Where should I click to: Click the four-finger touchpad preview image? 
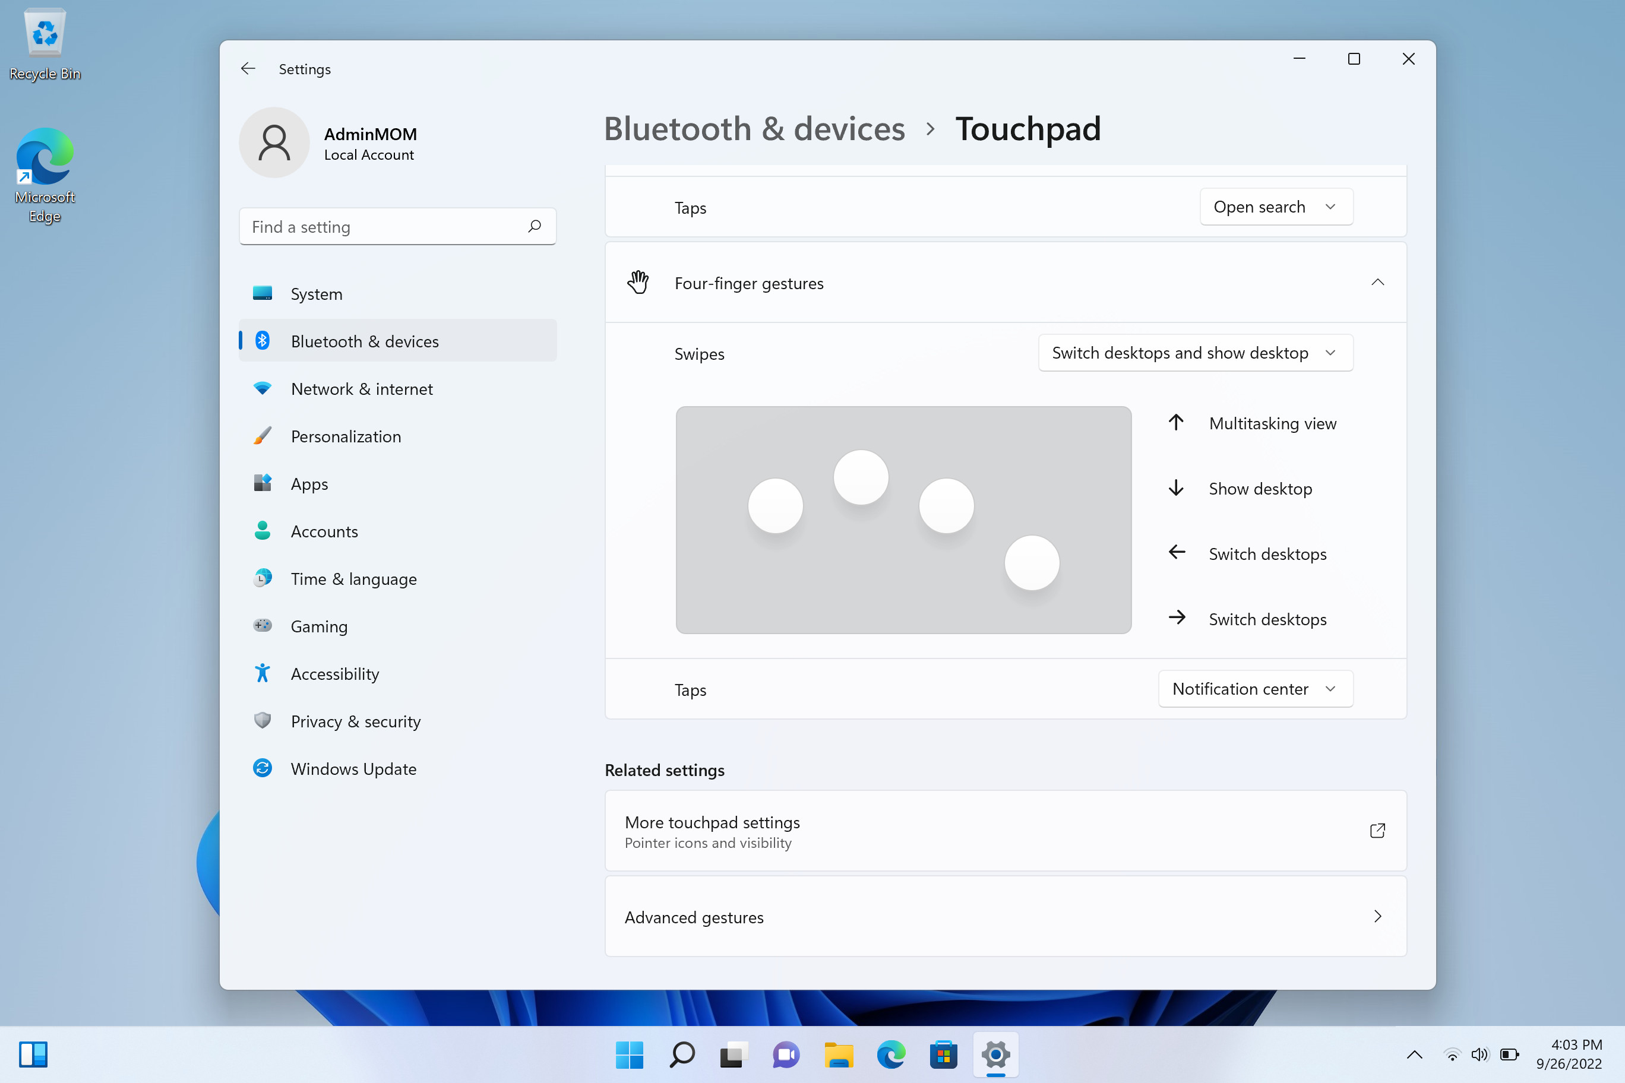pos(903,520)
